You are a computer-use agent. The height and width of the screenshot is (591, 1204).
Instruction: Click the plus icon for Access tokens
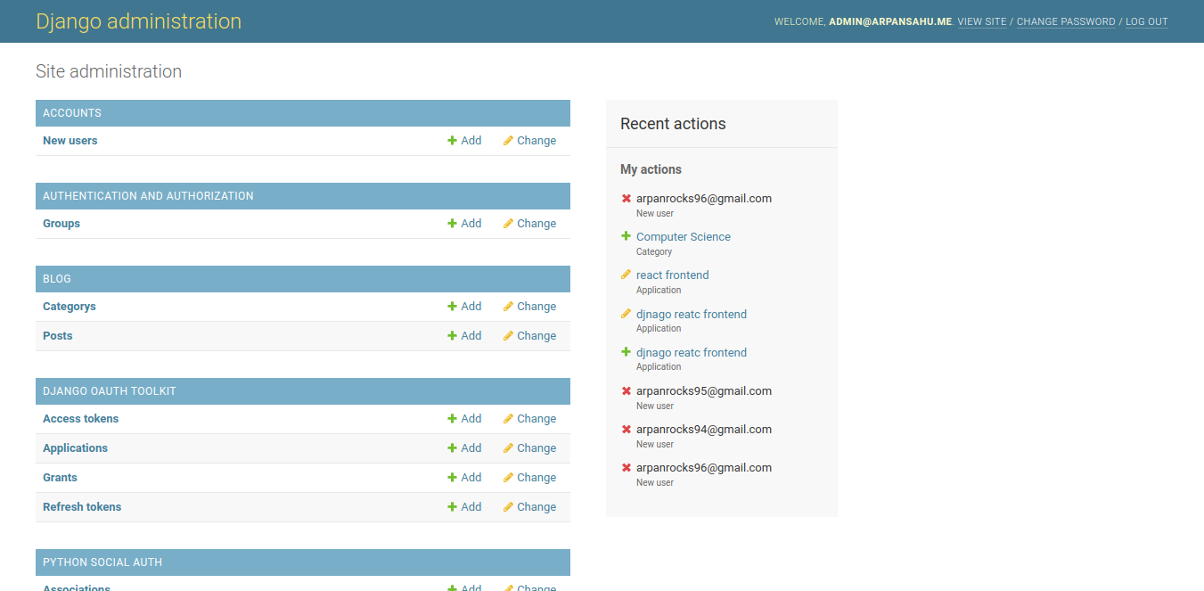(x=452, y=419)
